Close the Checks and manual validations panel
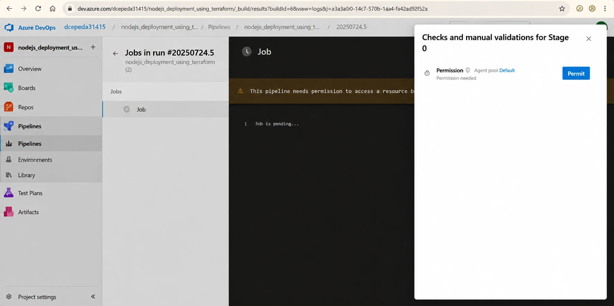The width and height of the screenshot is (614, 306). 589,39
